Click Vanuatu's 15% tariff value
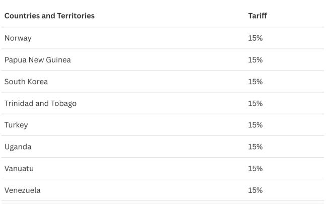The height and width of the screenshot is (204, 327). 255,169
